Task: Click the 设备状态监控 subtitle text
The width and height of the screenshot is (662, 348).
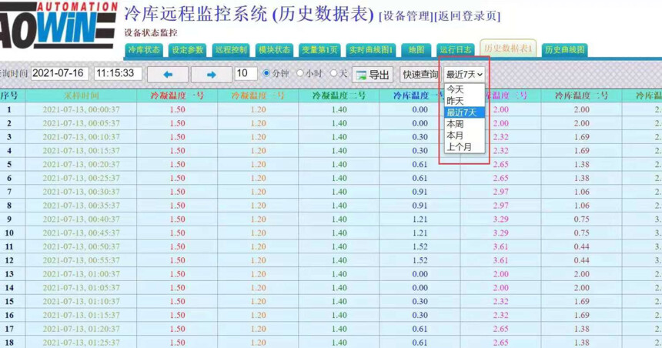Action: point(151,33)
